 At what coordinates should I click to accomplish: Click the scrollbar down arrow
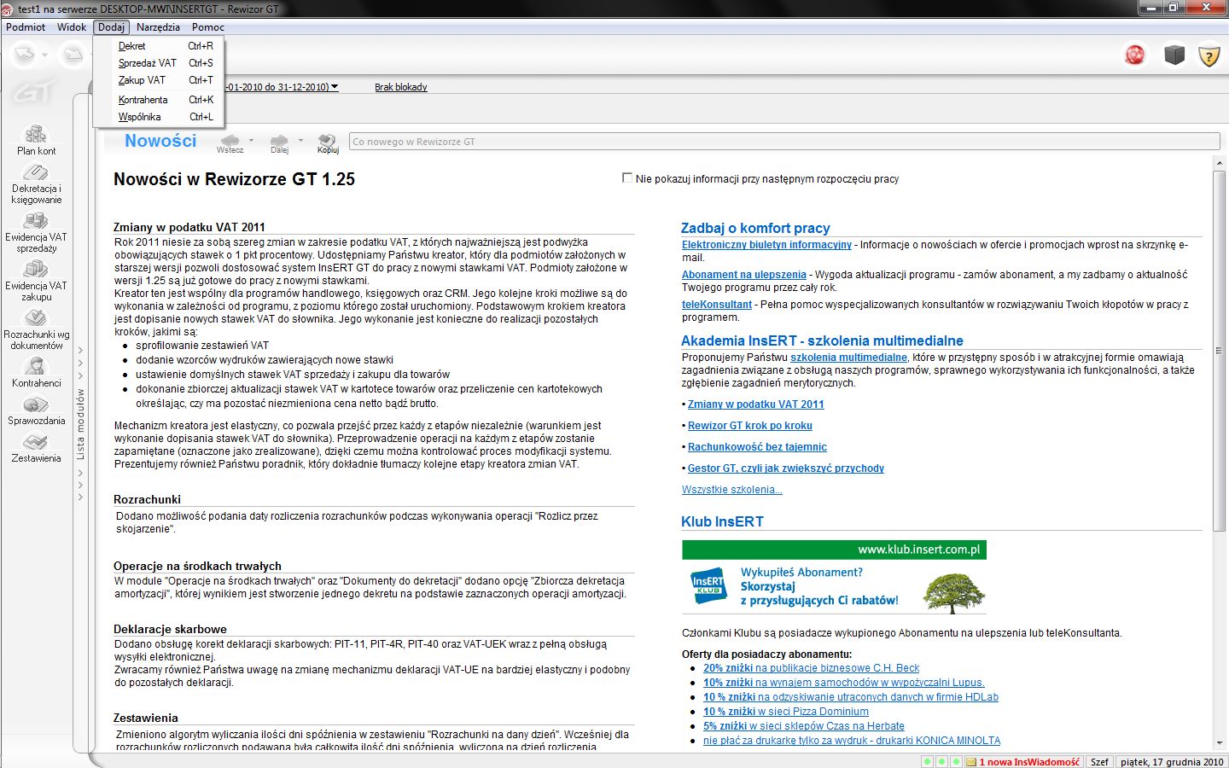click(1219, 743)
